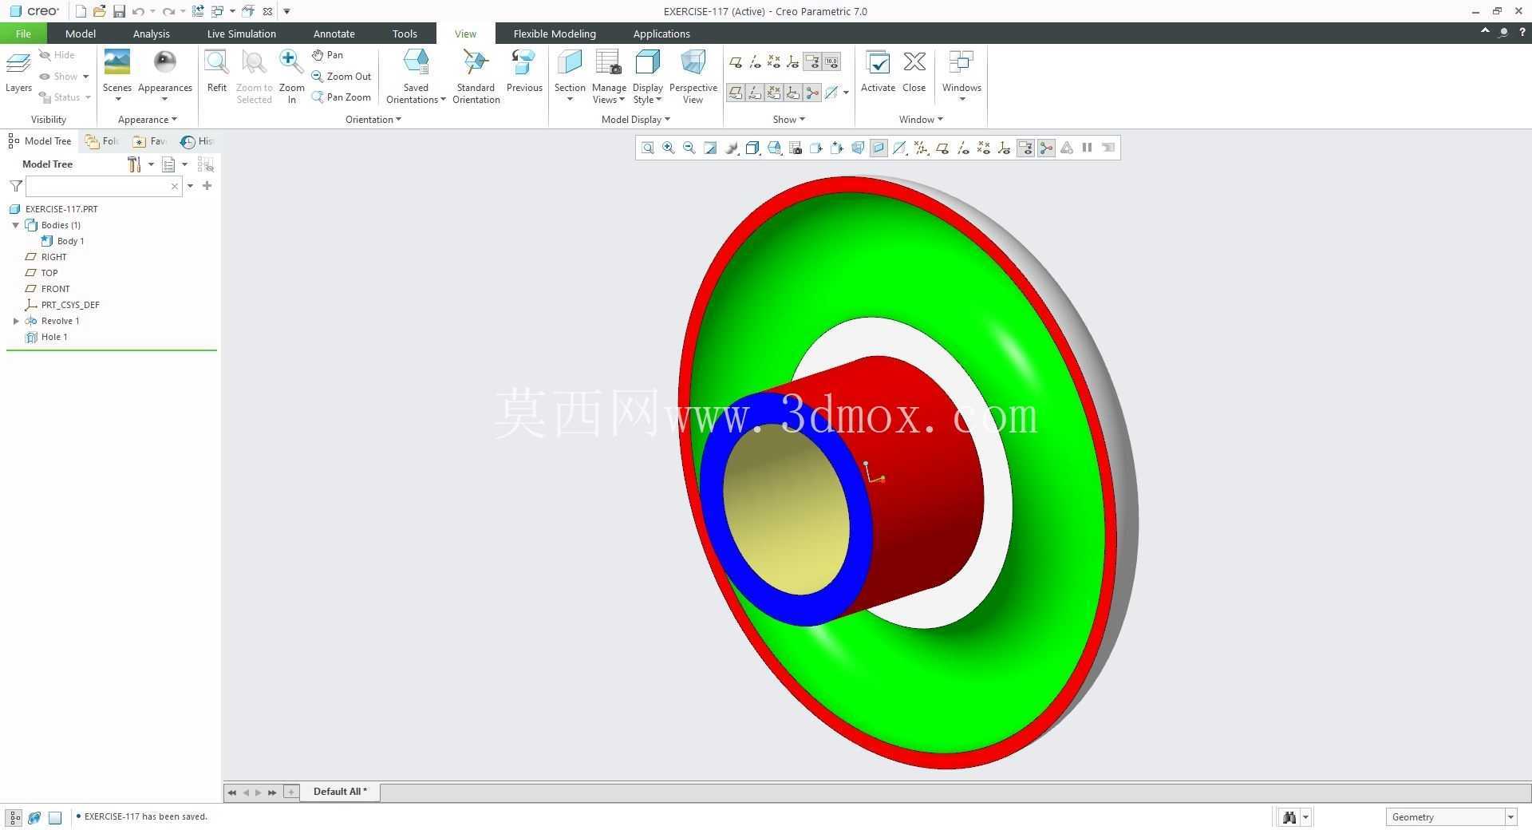Collapse the Bodies (1) tree node

(x=16, y=225)
